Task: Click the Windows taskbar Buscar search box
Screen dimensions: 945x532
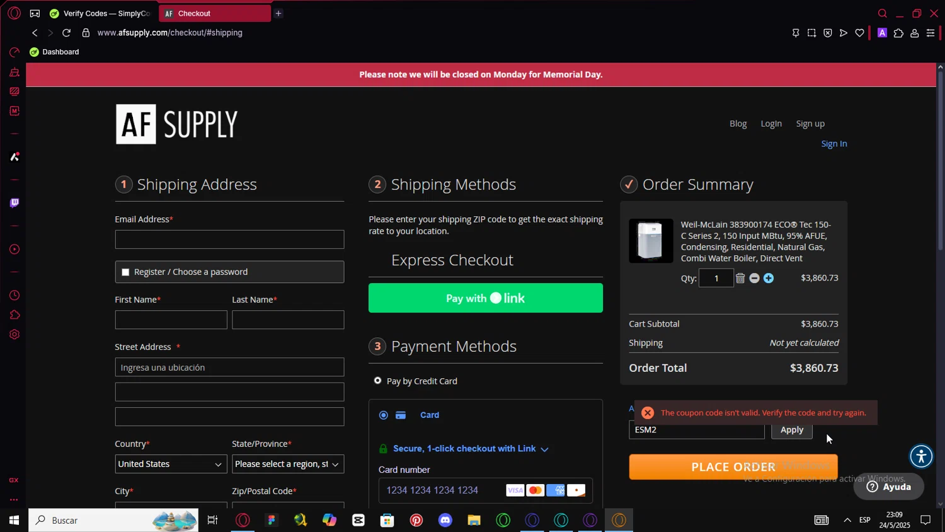Action: [x=113, y=520]
